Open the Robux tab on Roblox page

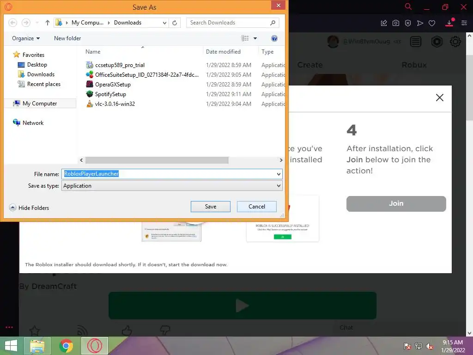coord(414,65)
